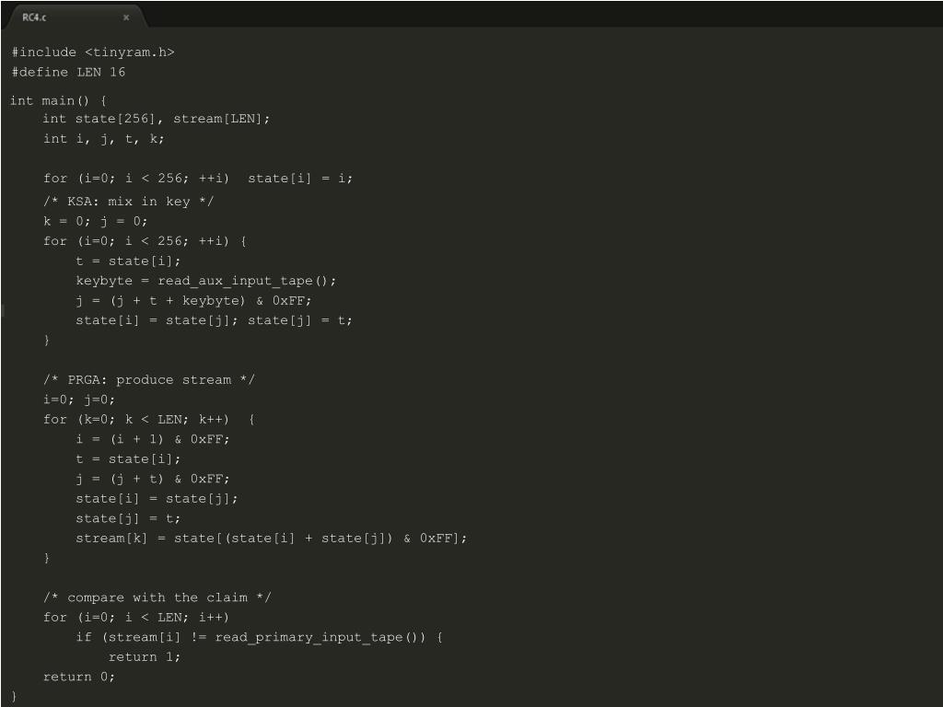Image resolution: width=943 pixels, height=707 pixels.
Task: Click the 'k = 0; j = 0;' line
Action: pyautogui.click(x=95, y=221)
